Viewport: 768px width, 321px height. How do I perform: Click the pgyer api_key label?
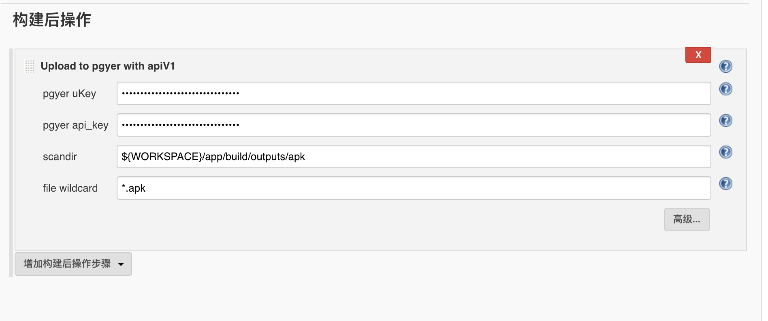pyautogui.click(x=75, y=125)
